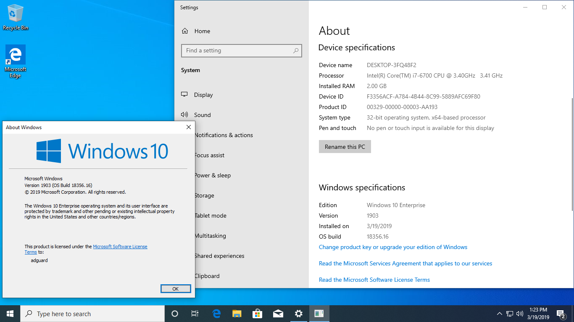This screenshot has height=322, width=574.
Task: Click Change product key or upgrade edition link
Action: pos(393,247)
